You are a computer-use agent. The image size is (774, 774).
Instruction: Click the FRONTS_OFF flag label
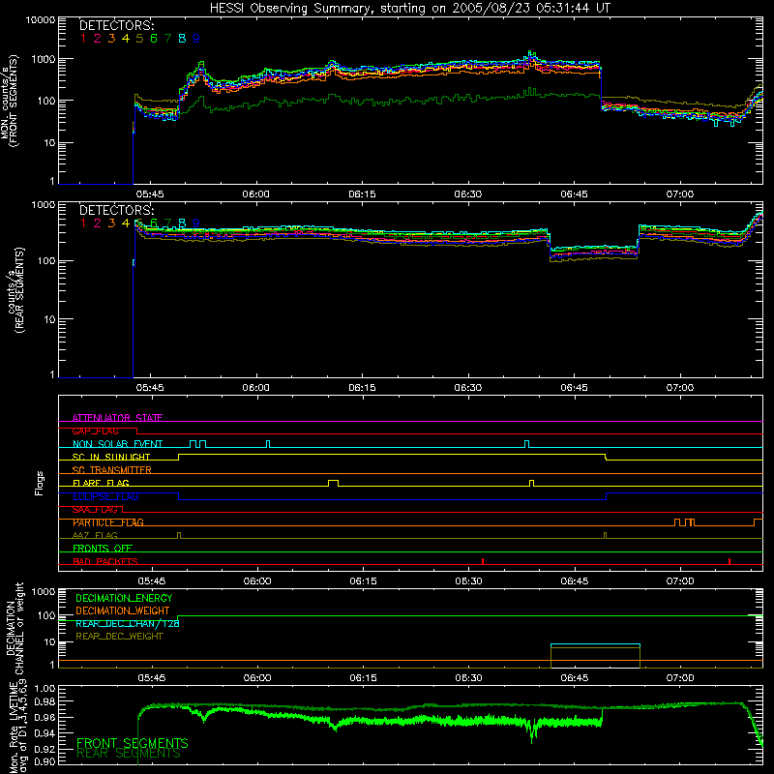[103, 548]
